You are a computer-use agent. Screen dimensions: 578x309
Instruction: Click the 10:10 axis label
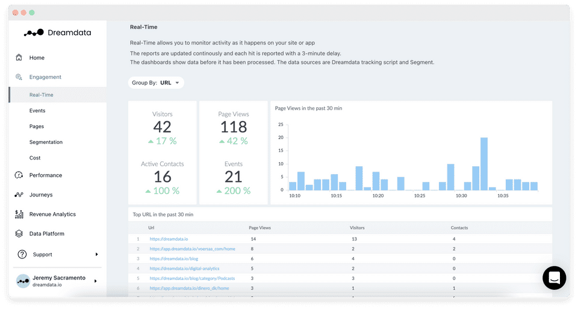pyautogui.click(x=294, y=196)
